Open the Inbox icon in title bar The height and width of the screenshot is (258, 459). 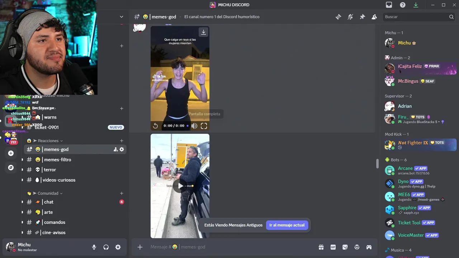[x=389, y=5]
